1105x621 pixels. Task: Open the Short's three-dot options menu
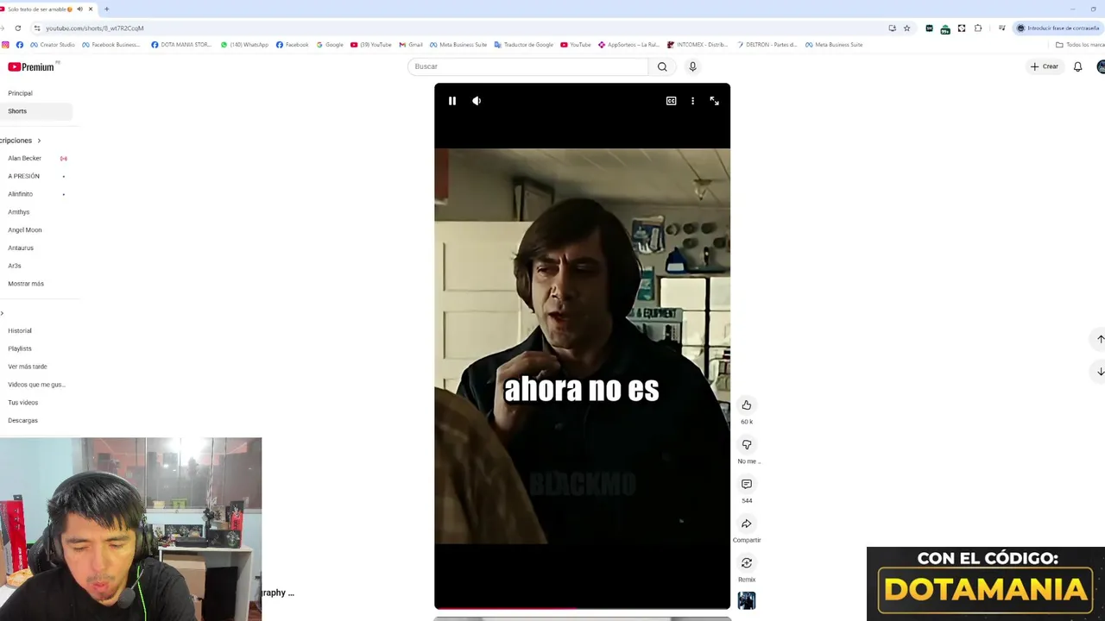point(692,101)
